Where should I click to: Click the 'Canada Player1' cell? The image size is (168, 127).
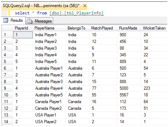49,102
